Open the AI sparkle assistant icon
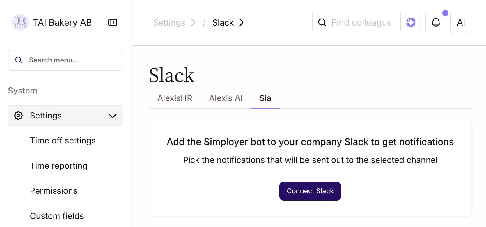This screenshot has height=227, width=486. point(411,22)
